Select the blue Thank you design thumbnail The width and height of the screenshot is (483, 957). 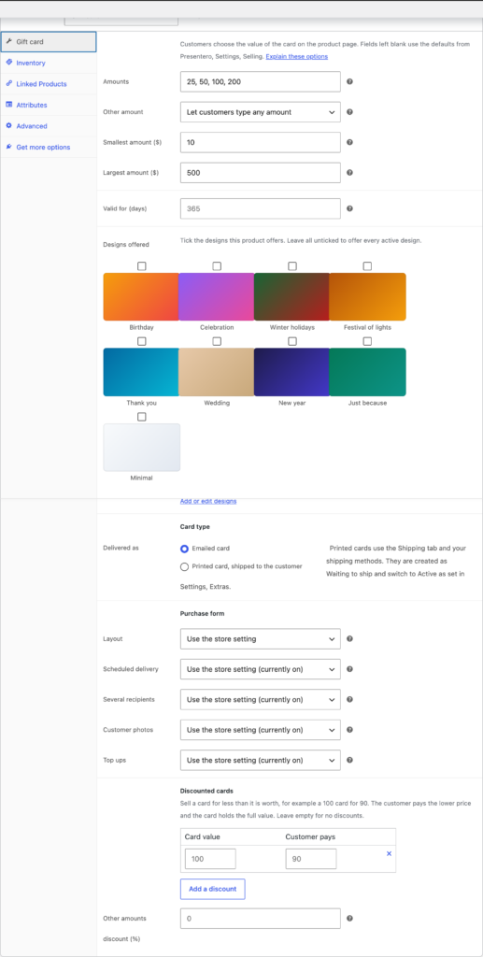141,372
